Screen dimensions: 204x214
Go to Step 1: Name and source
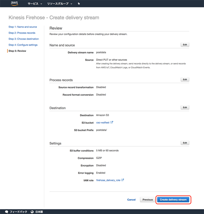[22, 27]
